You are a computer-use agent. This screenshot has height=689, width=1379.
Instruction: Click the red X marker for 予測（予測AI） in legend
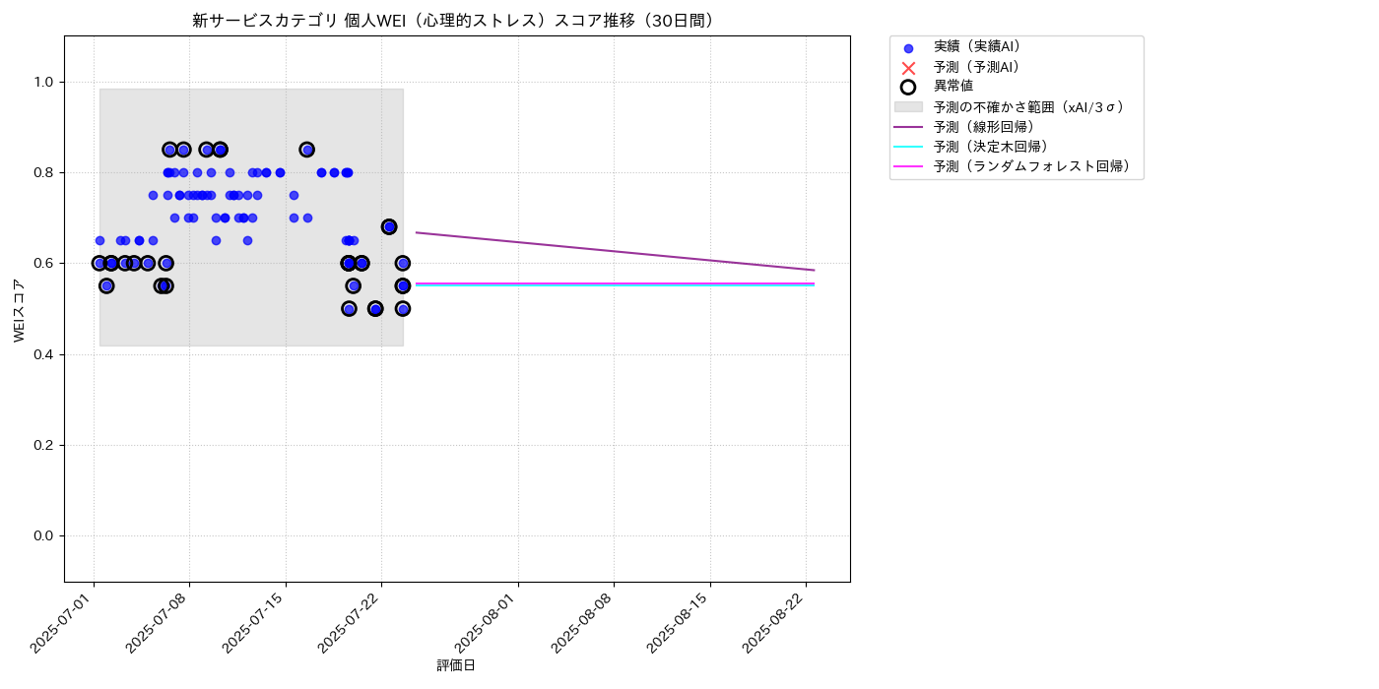[x=908, y=68]
